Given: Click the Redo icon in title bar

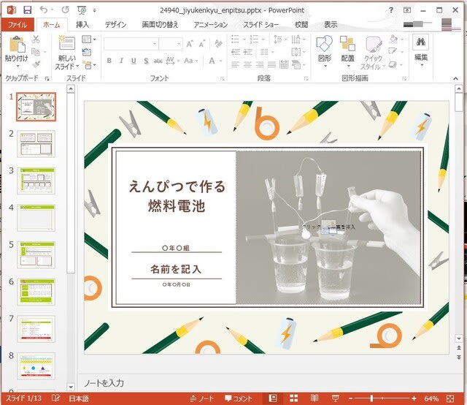Looking at the screenshot, I should pos(65,10).
